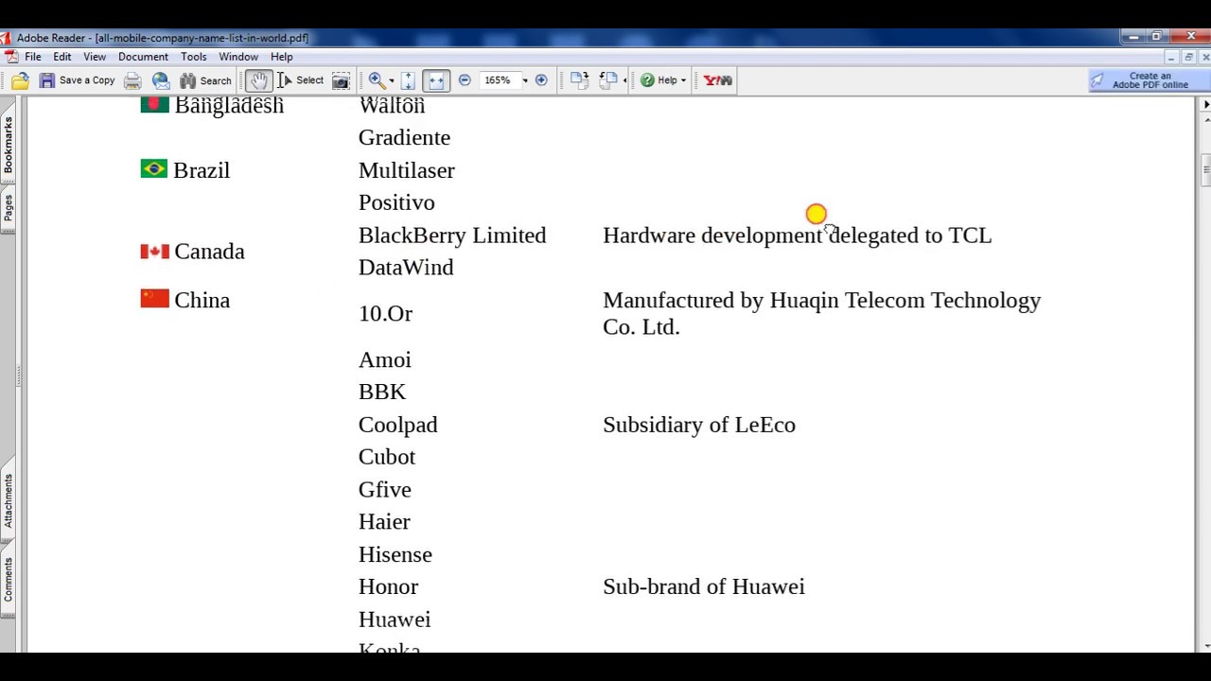
Task: Print the document with the printer icon
Action: pos(132,80)
